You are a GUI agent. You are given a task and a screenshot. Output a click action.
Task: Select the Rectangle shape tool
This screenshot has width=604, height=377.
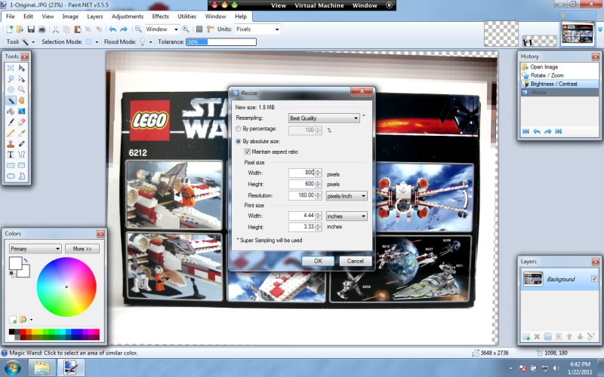(11, 165)
